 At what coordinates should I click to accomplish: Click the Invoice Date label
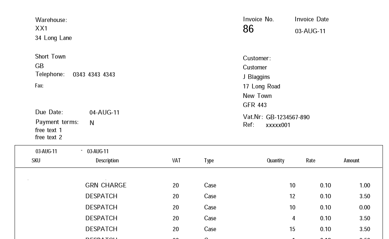click(x=312, y=19)
